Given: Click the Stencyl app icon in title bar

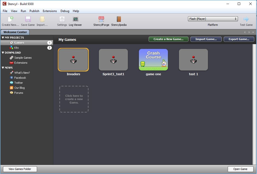Looking at the screenshot, I should pyautogui.click(x=5, y=4).
